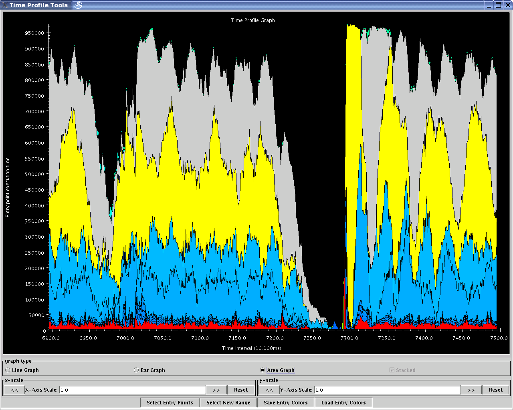Click the X window icon in title bar
This screenshot has height=410, width=513.
point(5,5)
